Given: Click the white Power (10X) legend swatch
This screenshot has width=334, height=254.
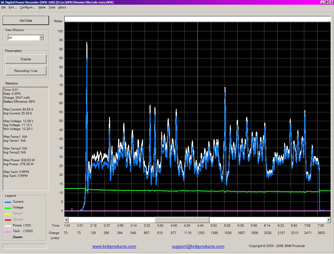Looking at the screenshot, I should (x=8, y=226).
